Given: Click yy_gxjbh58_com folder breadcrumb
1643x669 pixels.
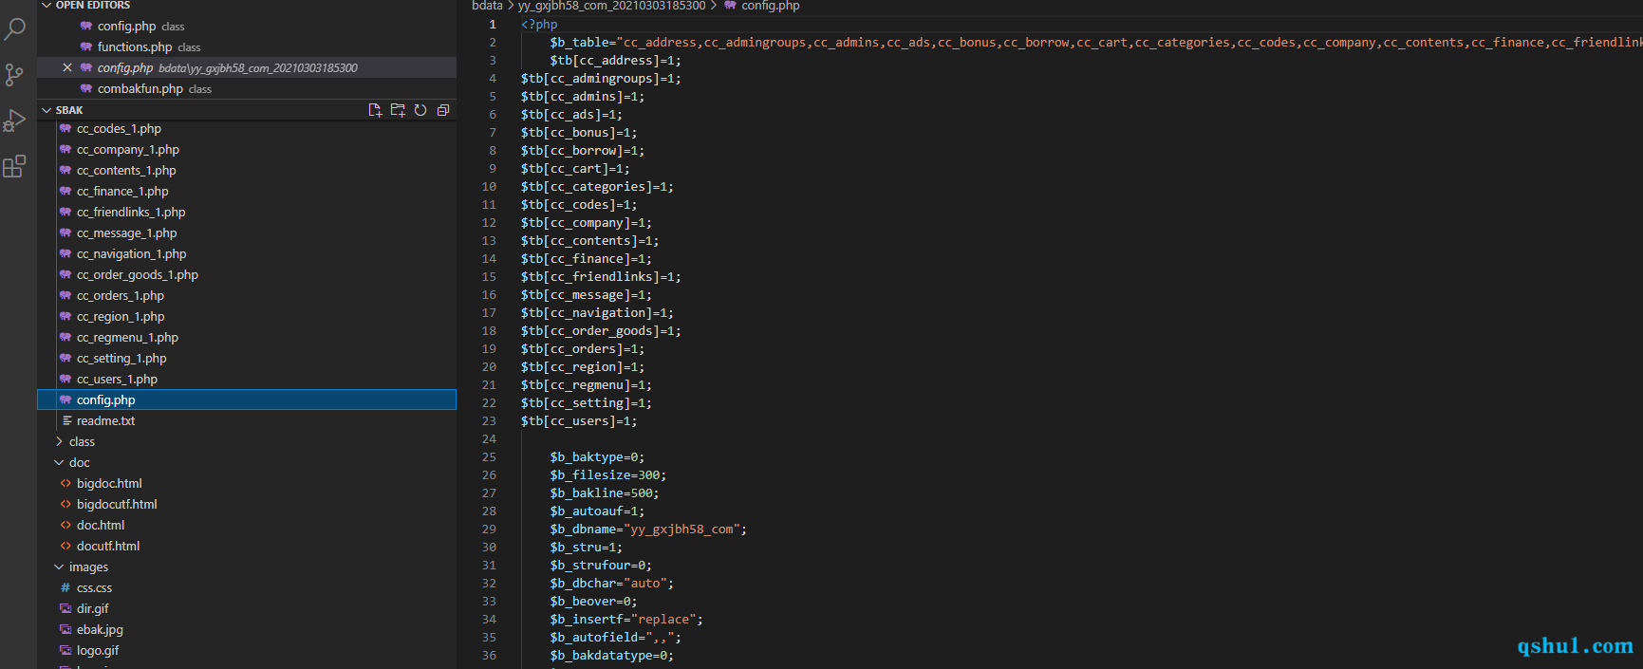Looking at the screenshot, I should click(x=611, y=6).
